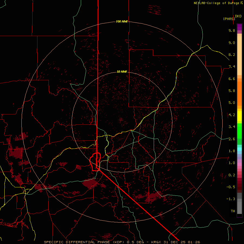The width and height of the screenshot is (244, 244).
Task: Click the [PHAS] legend heading
Action: (x=229, y=19)
